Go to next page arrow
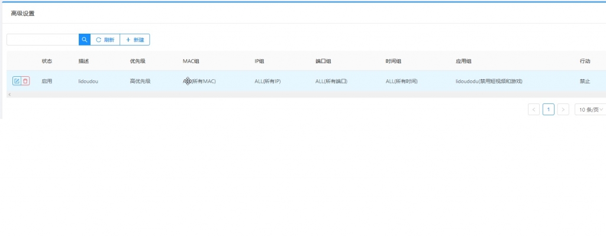606x237 pixels. (563, 109)
